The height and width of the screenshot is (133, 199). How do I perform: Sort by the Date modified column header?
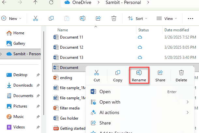(x=176, y=30)
